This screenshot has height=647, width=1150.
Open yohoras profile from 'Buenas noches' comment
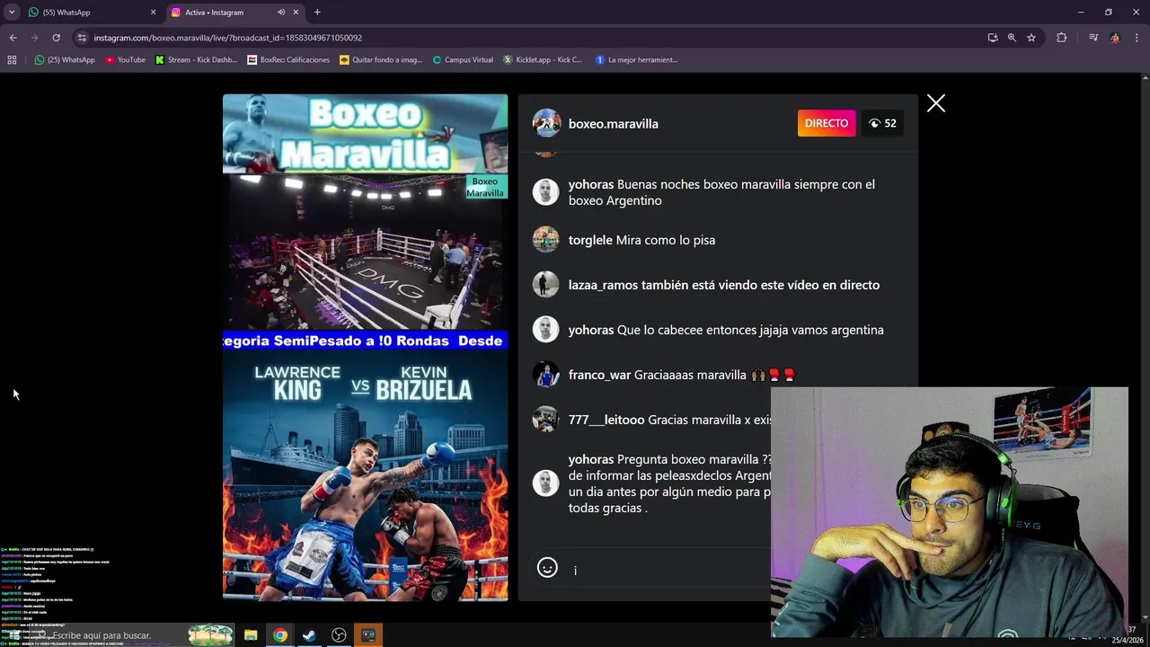tap(590, 184)
